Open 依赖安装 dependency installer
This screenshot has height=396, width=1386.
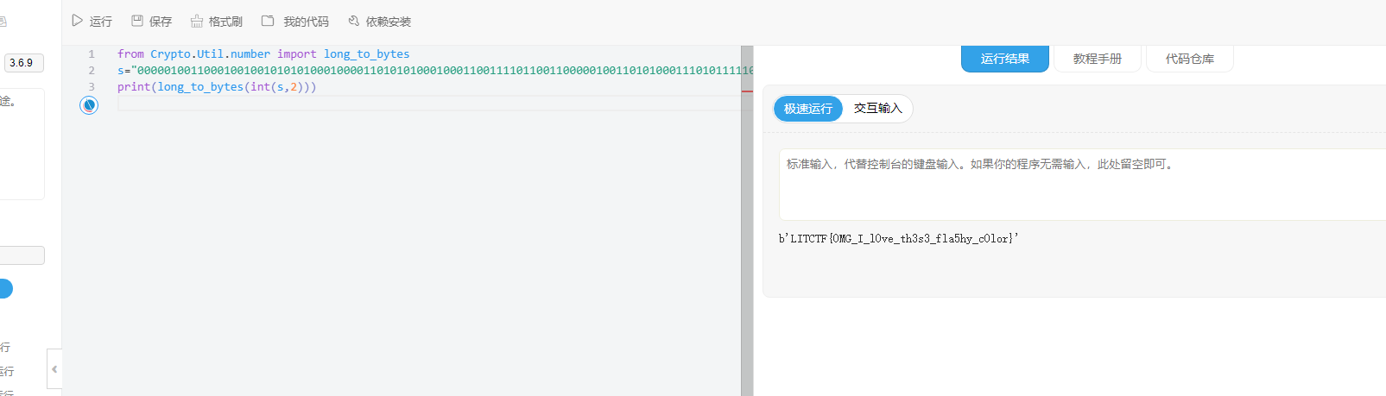coord(379,21)
